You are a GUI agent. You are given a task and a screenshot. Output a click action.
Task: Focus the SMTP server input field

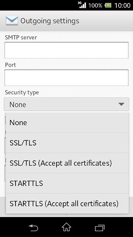tap(66, 50)
